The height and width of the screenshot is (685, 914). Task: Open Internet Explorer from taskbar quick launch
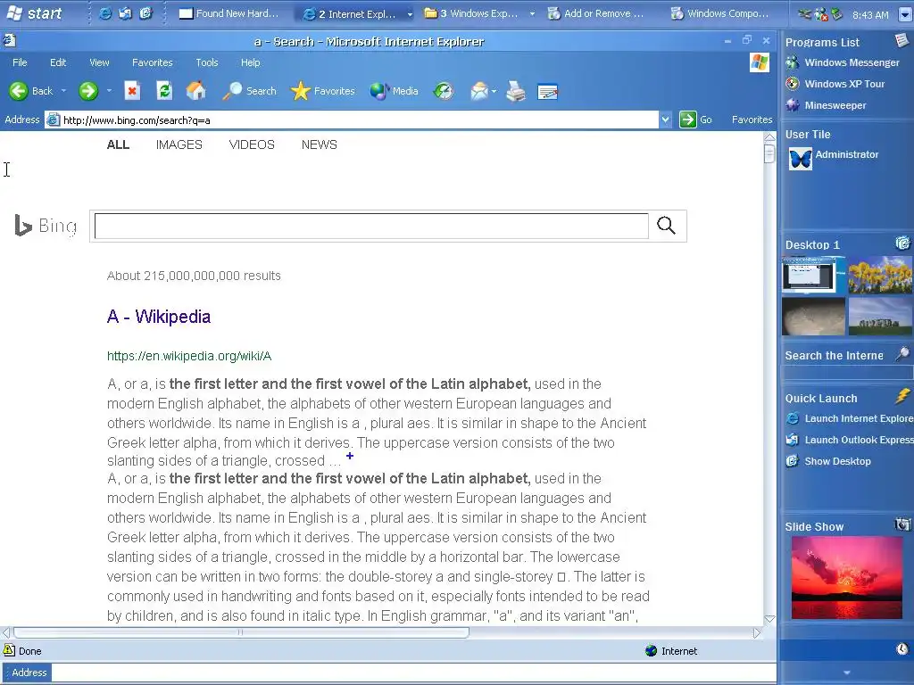coord(105,13)
